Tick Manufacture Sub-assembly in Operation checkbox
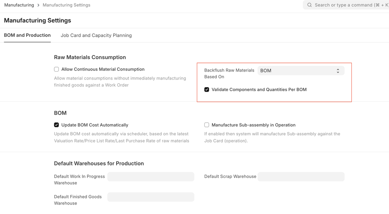This screenshot has height=214, width=389. click(x=207, y=125)
